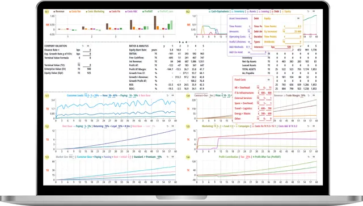
Task: Edit Energy + Waste start value
Action: 262,113
